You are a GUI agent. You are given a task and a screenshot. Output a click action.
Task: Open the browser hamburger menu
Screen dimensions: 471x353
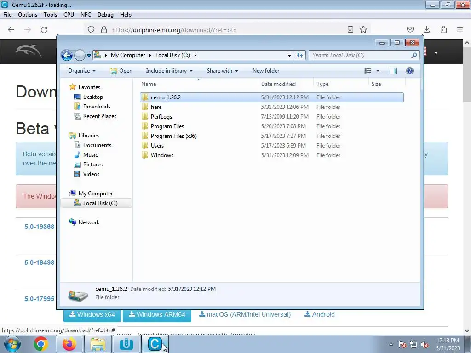(x=460, y=29)
